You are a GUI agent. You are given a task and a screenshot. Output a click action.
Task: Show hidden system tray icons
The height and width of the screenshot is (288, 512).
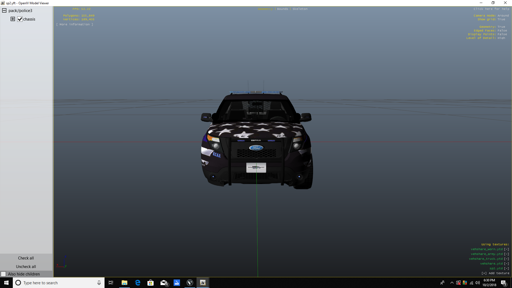452,283
